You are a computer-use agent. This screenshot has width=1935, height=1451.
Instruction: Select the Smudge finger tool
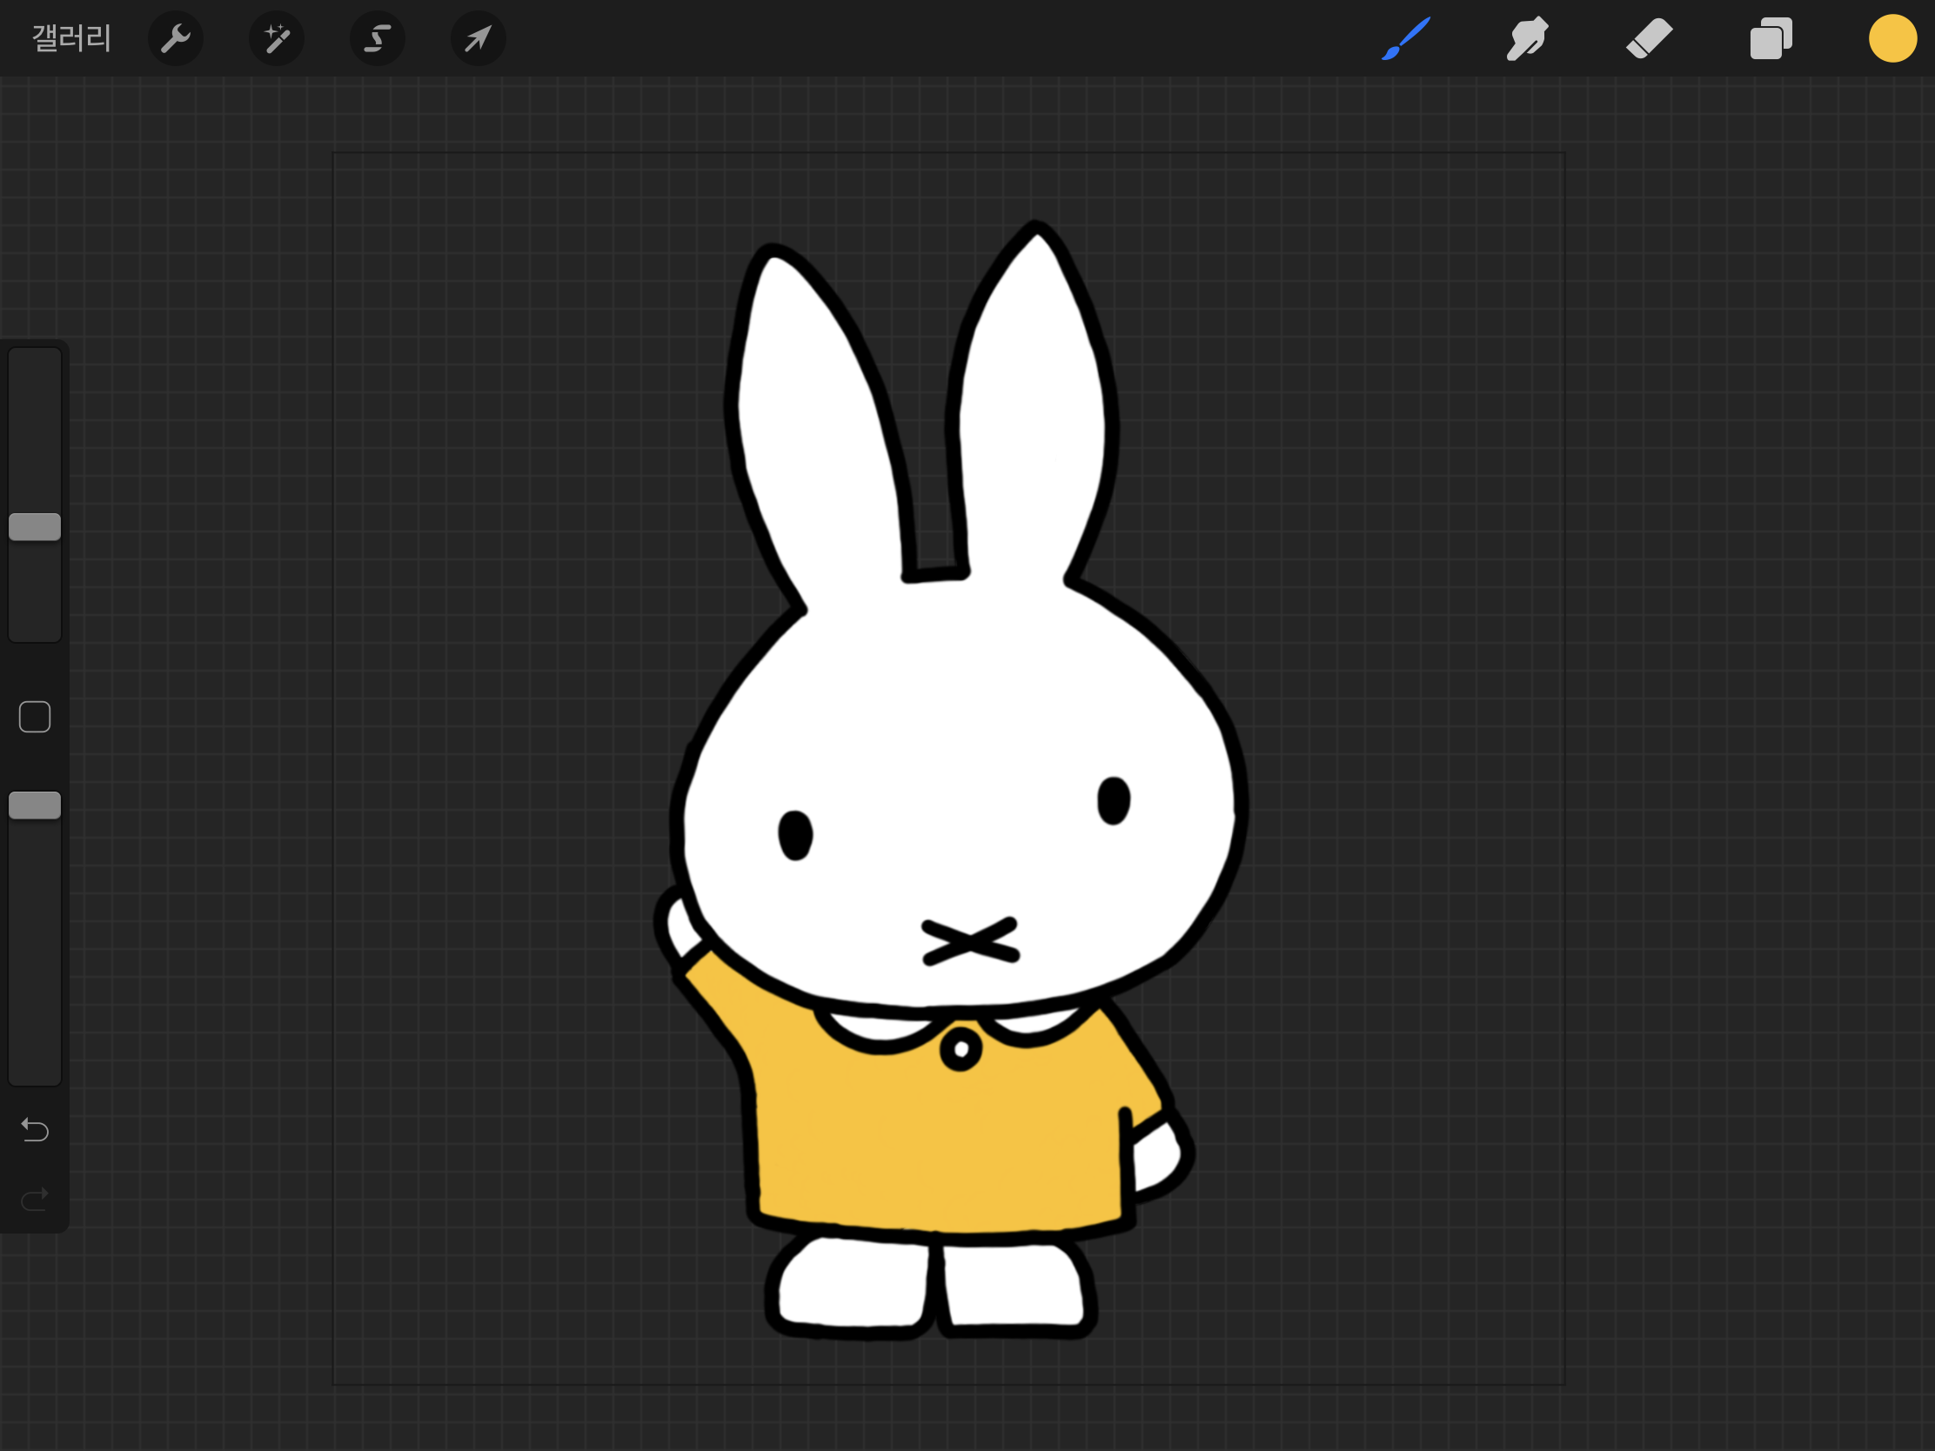tap(1527, 38)
